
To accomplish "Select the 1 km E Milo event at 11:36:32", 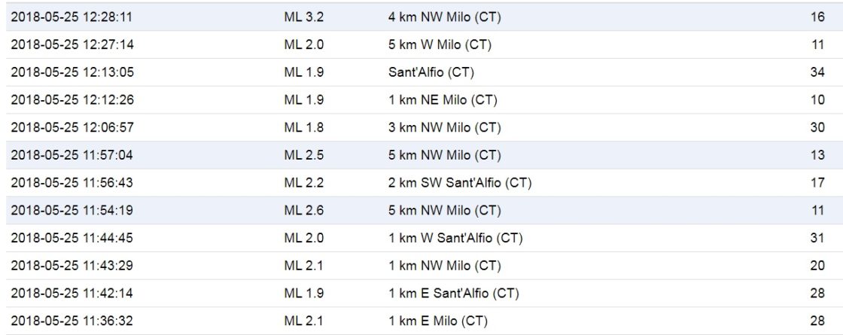I will pos(421,321).
